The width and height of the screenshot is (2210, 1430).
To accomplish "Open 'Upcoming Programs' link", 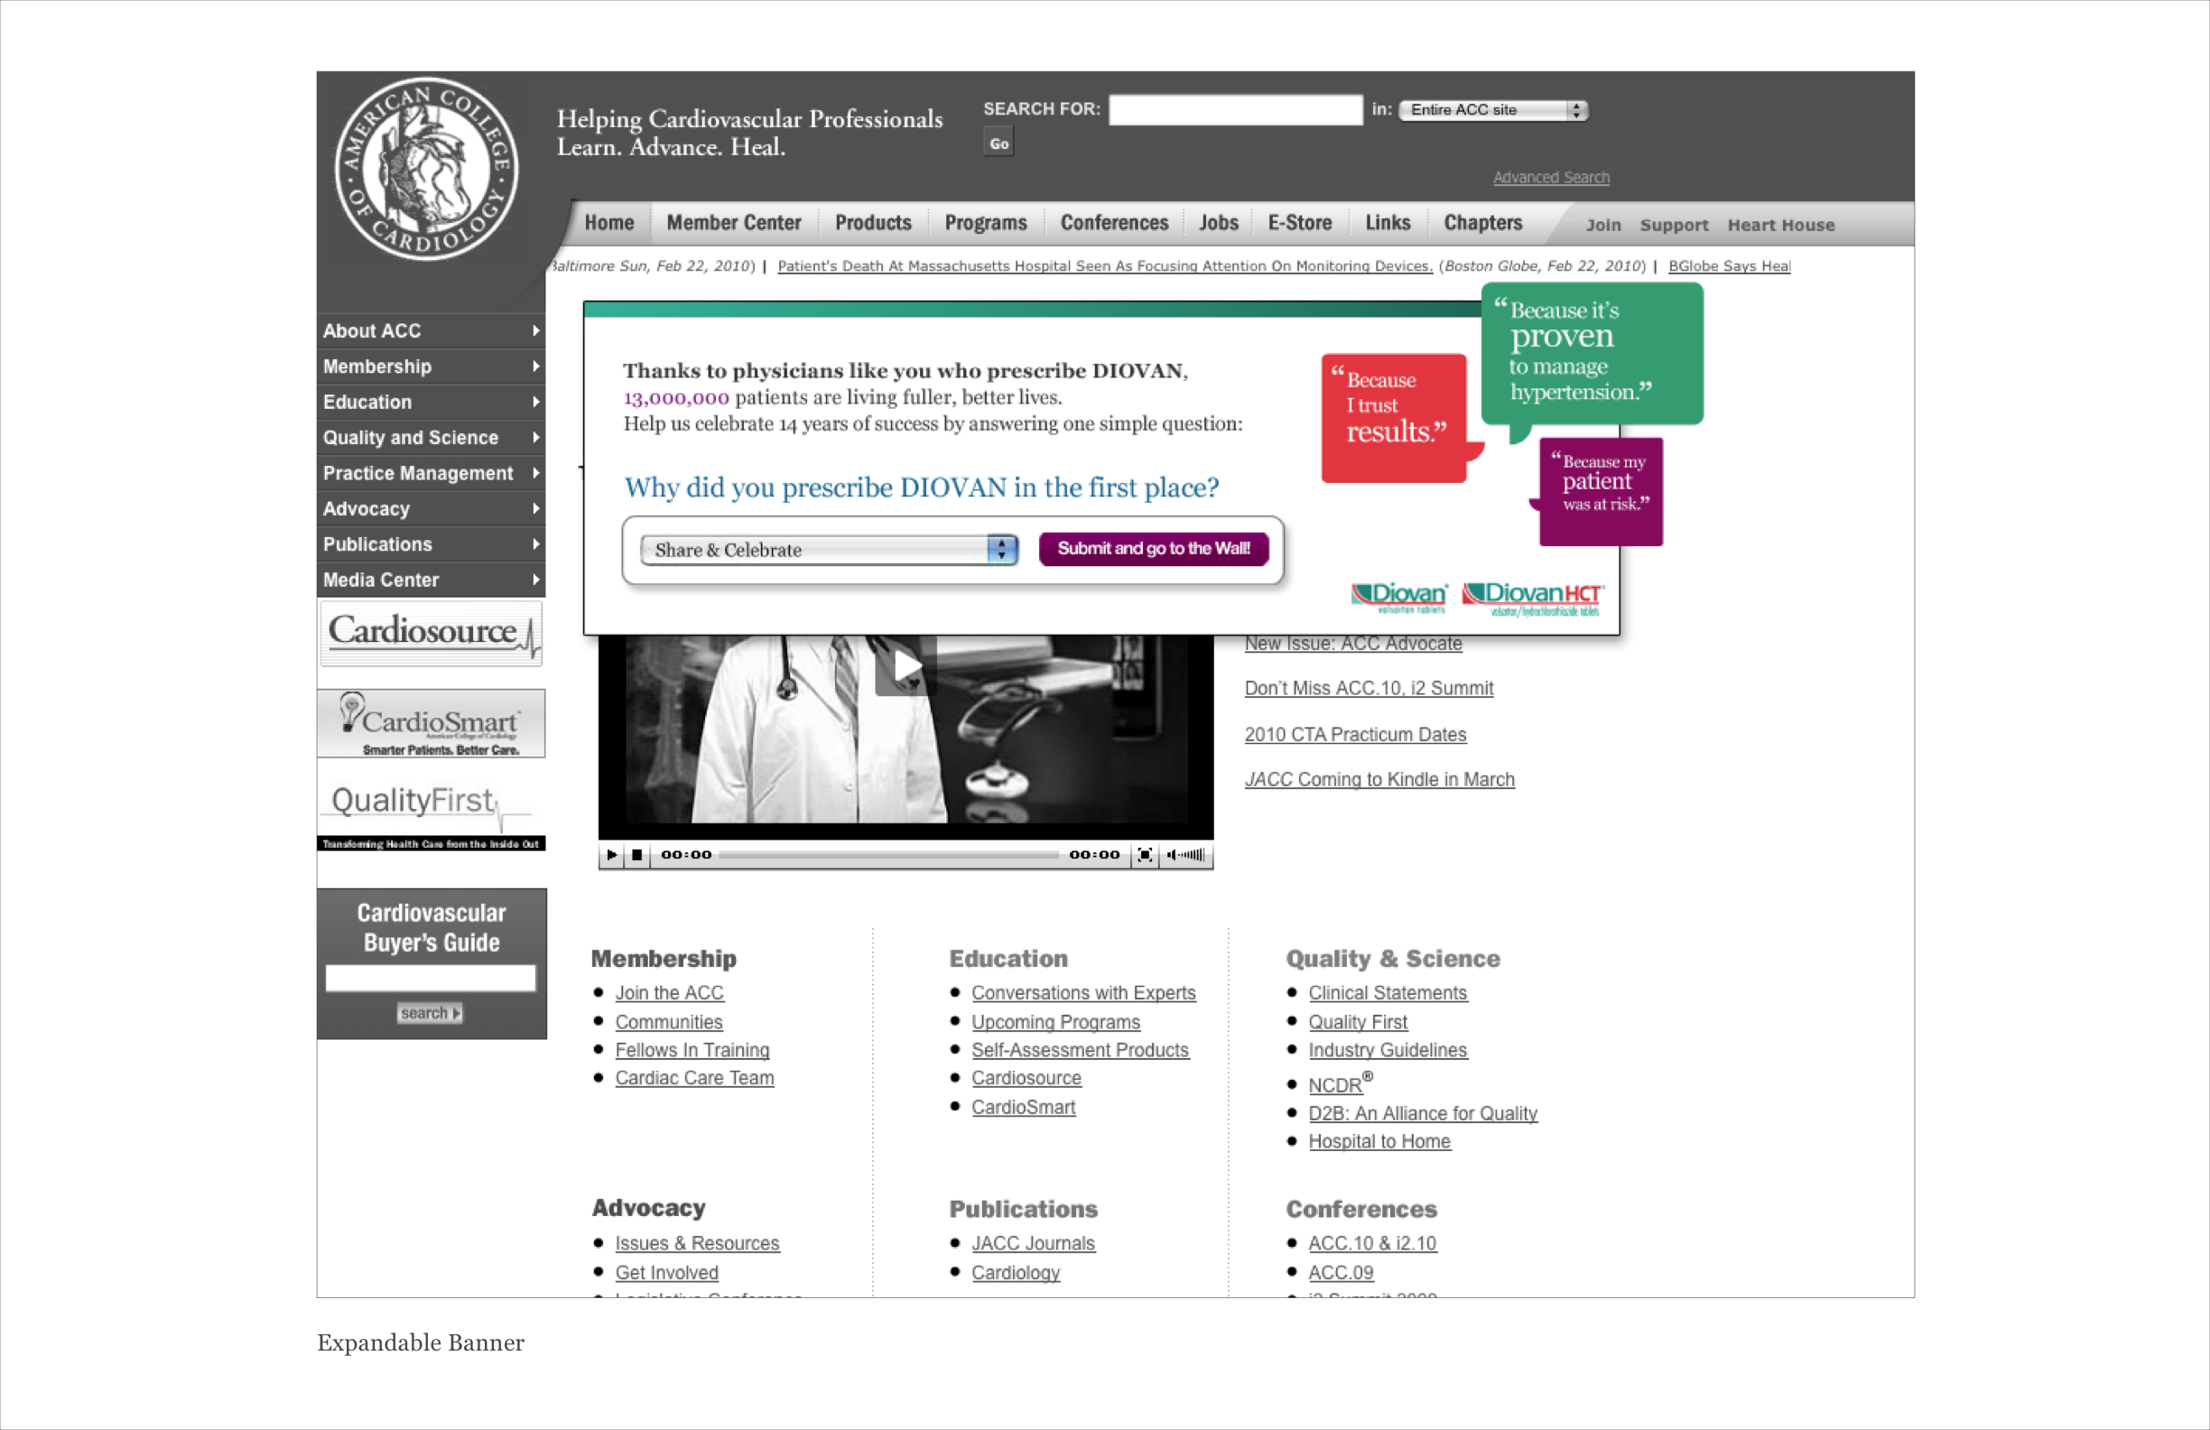I will point(1054,1021).
